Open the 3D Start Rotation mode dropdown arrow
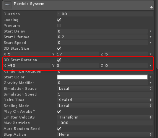158x138 pixels. (150, 66)
